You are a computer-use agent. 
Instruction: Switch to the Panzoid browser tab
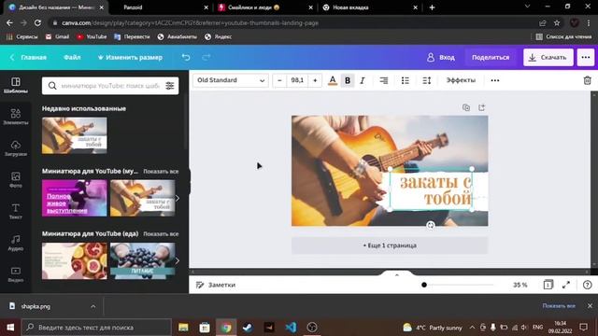coord(160,7)
